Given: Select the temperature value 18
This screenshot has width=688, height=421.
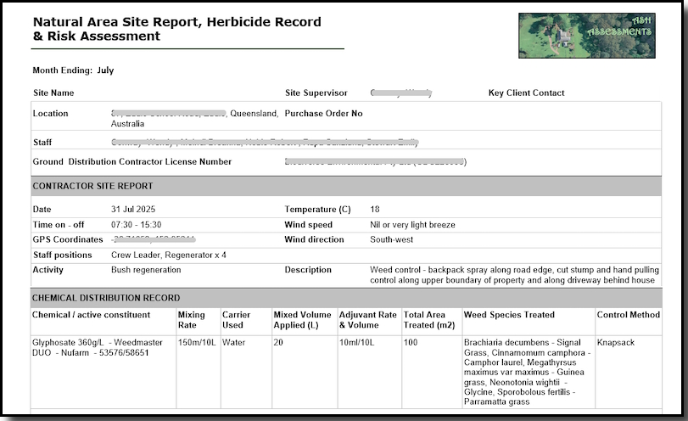Looking at the screenshot, I should pos(376,209).
